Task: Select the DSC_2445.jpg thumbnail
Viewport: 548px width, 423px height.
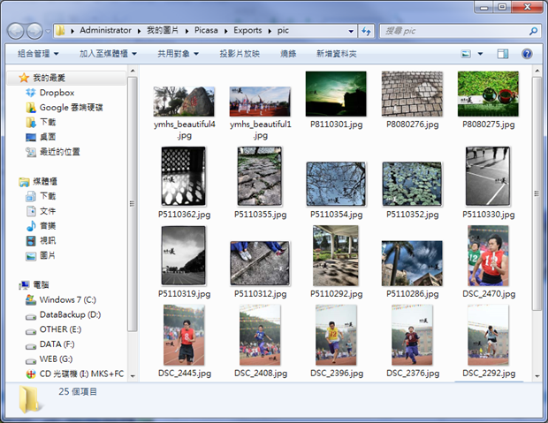Action: point(184,335)
